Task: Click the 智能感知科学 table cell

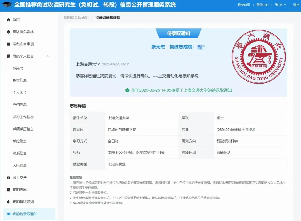Action: point(250,141)
